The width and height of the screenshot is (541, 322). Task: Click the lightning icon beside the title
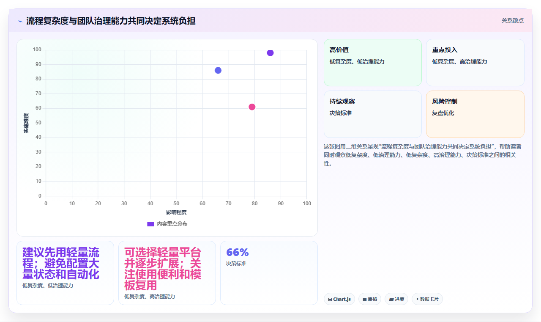tap(20, 21)
